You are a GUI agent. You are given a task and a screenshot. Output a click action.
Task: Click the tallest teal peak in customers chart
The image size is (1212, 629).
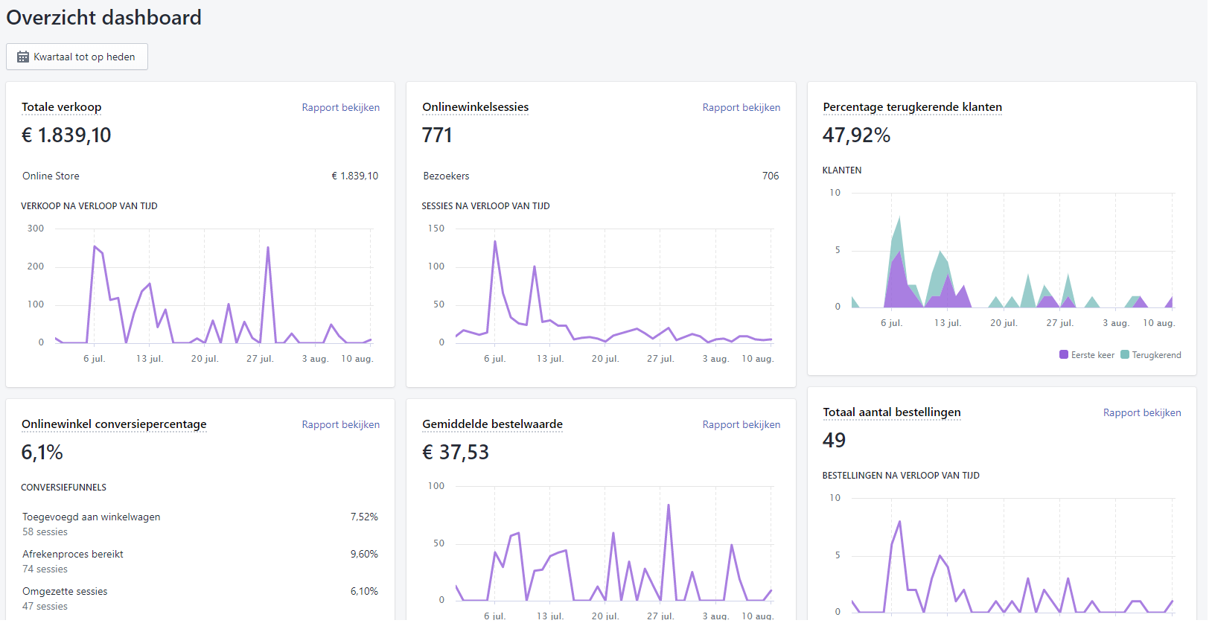[900, 217]
